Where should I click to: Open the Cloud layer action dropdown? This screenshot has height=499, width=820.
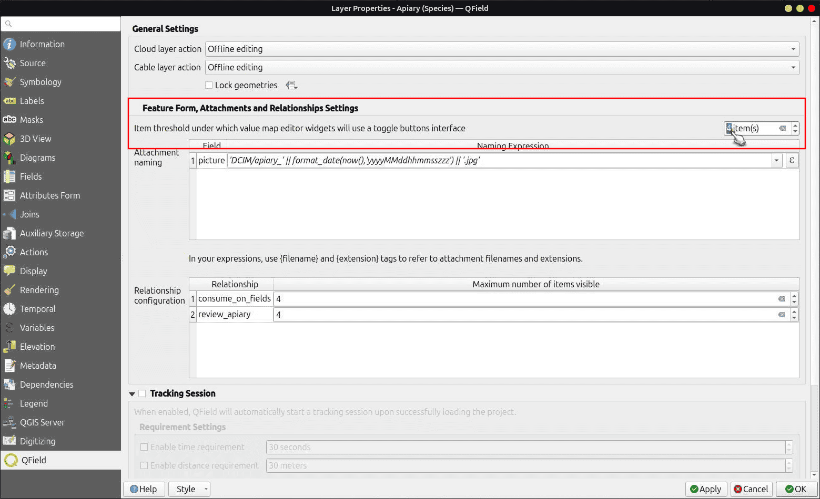tap(502, 49)
